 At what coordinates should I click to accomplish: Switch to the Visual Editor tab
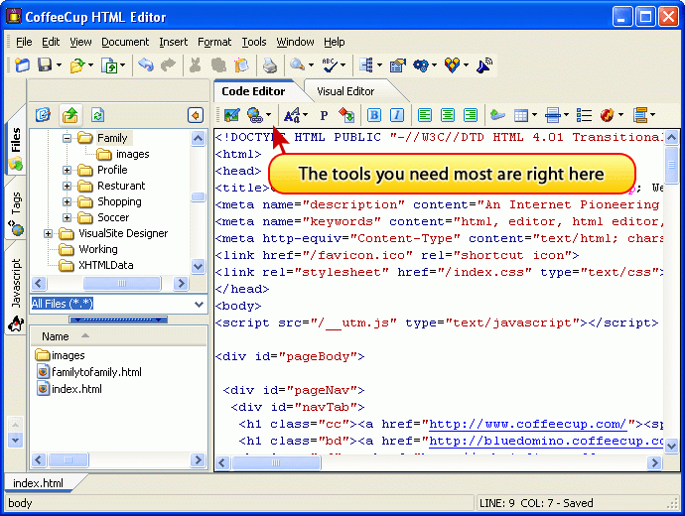click(x=345, y=91)
